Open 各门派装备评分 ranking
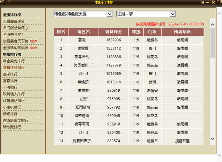The image size is (222, 162). (16, 28)
